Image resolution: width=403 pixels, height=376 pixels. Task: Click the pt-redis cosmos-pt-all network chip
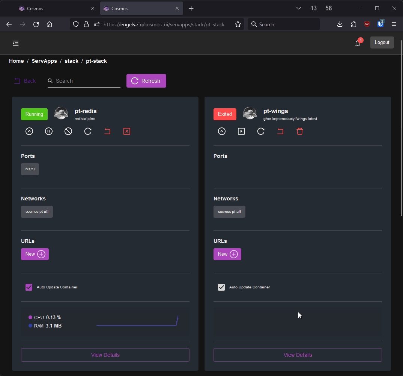coord(37,212)
